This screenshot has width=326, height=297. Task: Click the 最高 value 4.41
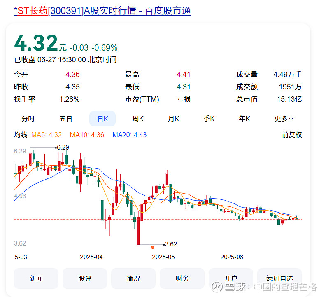click(x=184, y=75)
